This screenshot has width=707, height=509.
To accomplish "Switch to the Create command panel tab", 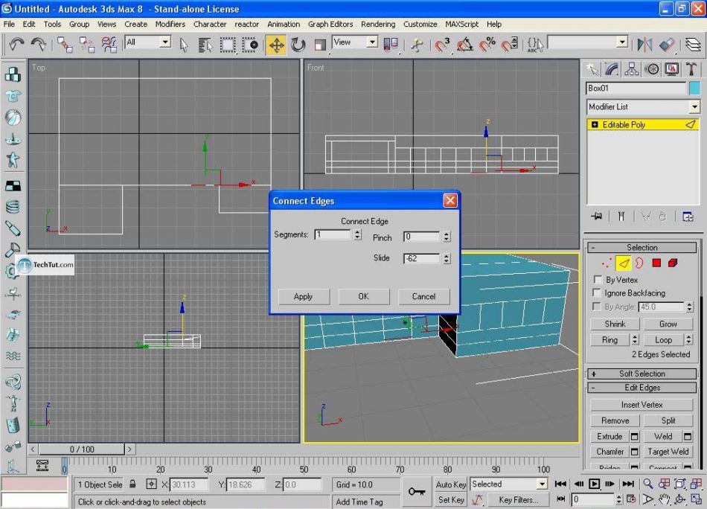I will 593,69.
